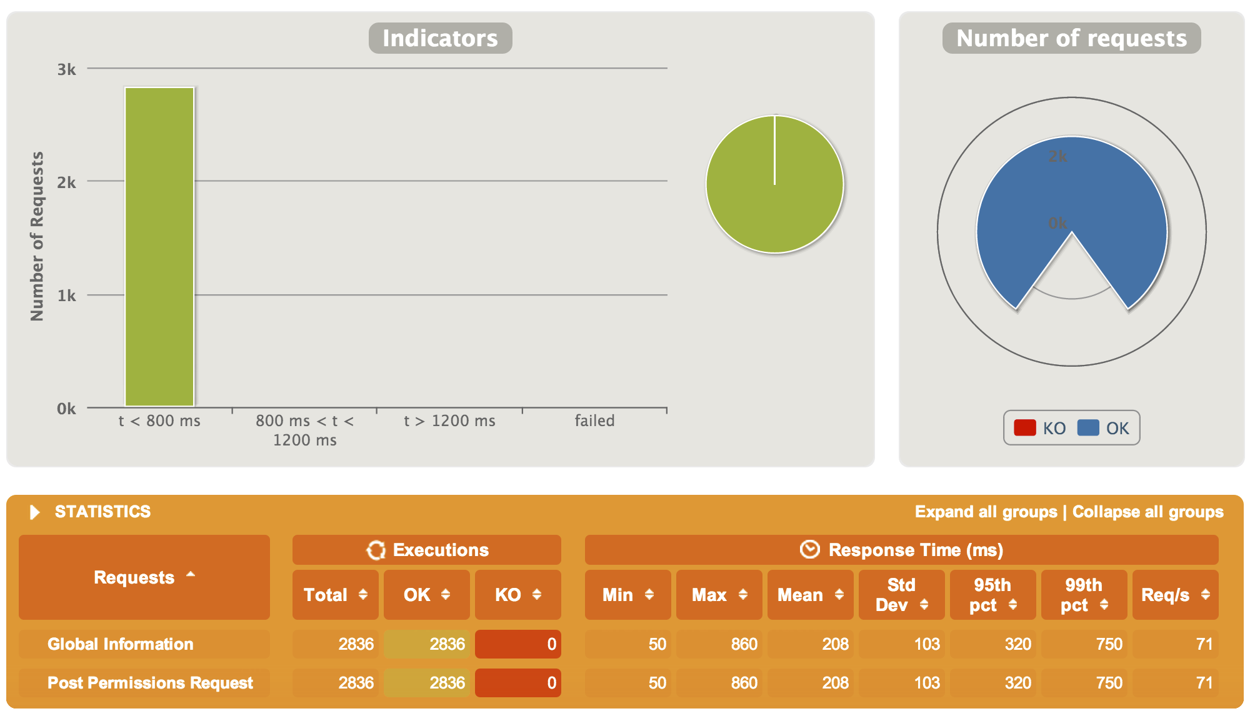
Task: Toggle OK series in chart legend
Action: pyautogui.click(x=1104, y=428)
